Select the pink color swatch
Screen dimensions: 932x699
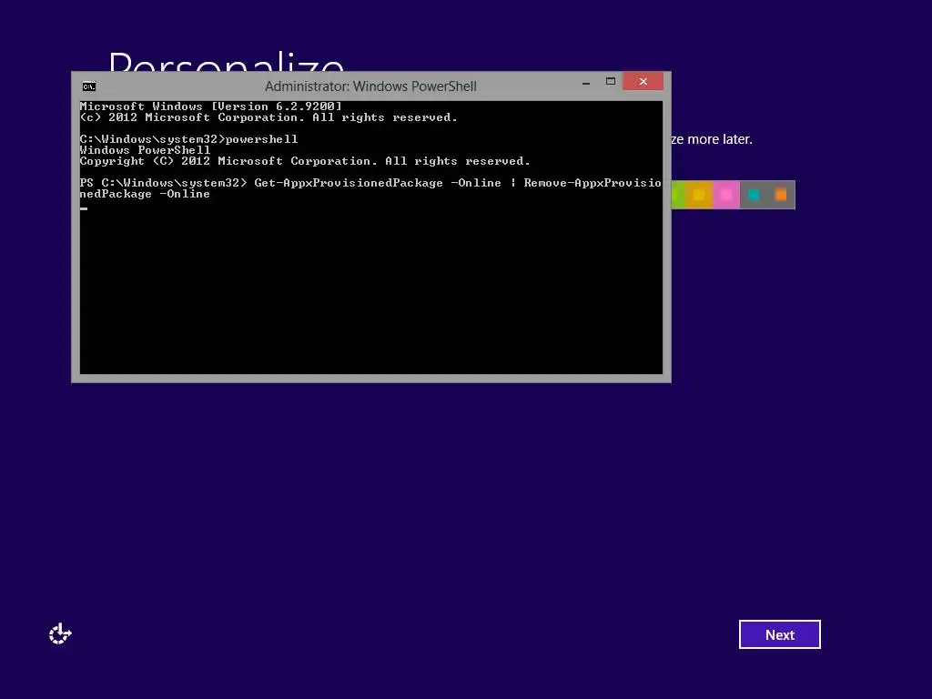[x=726, y=195]
